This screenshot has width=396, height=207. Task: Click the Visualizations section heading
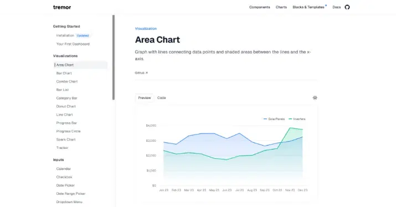tap(65, 56)
